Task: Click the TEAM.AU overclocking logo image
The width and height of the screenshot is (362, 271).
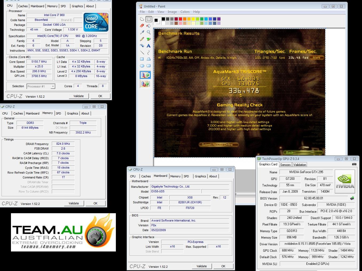Action: (x=63, y=232)
